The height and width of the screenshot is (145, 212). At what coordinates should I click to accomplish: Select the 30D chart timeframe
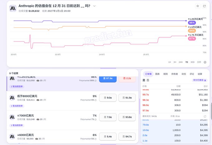click(192, 62)
